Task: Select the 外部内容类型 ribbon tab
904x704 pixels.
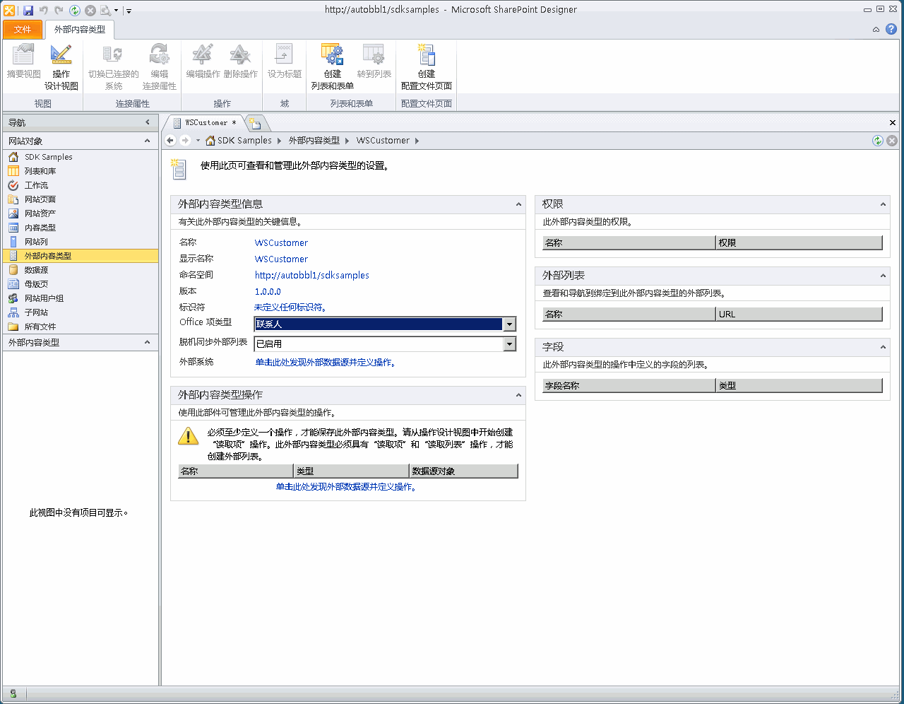Action: coord(80,30)
